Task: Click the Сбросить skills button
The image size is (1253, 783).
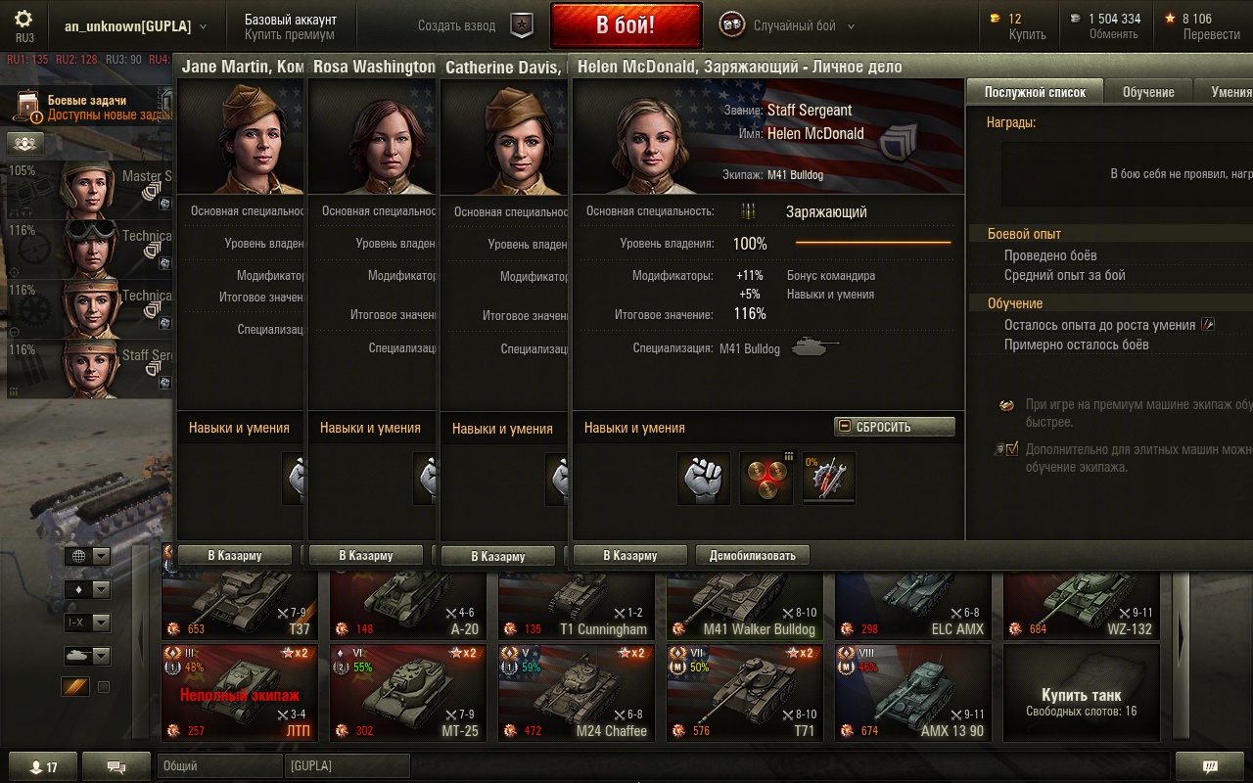Action: coord(895,427)
